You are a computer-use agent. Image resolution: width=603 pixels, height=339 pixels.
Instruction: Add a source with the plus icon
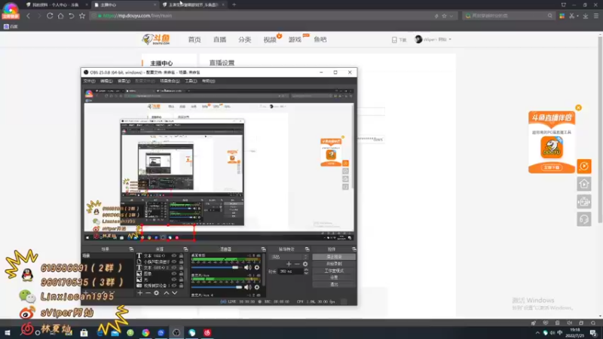(140, 293)
